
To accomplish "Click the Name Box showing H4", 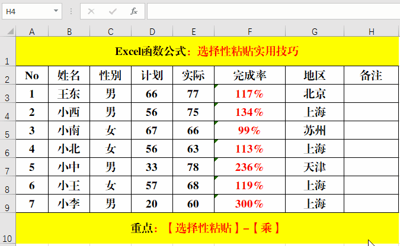I will (32, 11).
